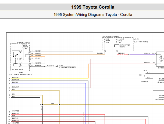This screenshot has height=124, width=164.
Task: Click row 9 'BLK/RED' wire label
Action: (x=15, y=113)
